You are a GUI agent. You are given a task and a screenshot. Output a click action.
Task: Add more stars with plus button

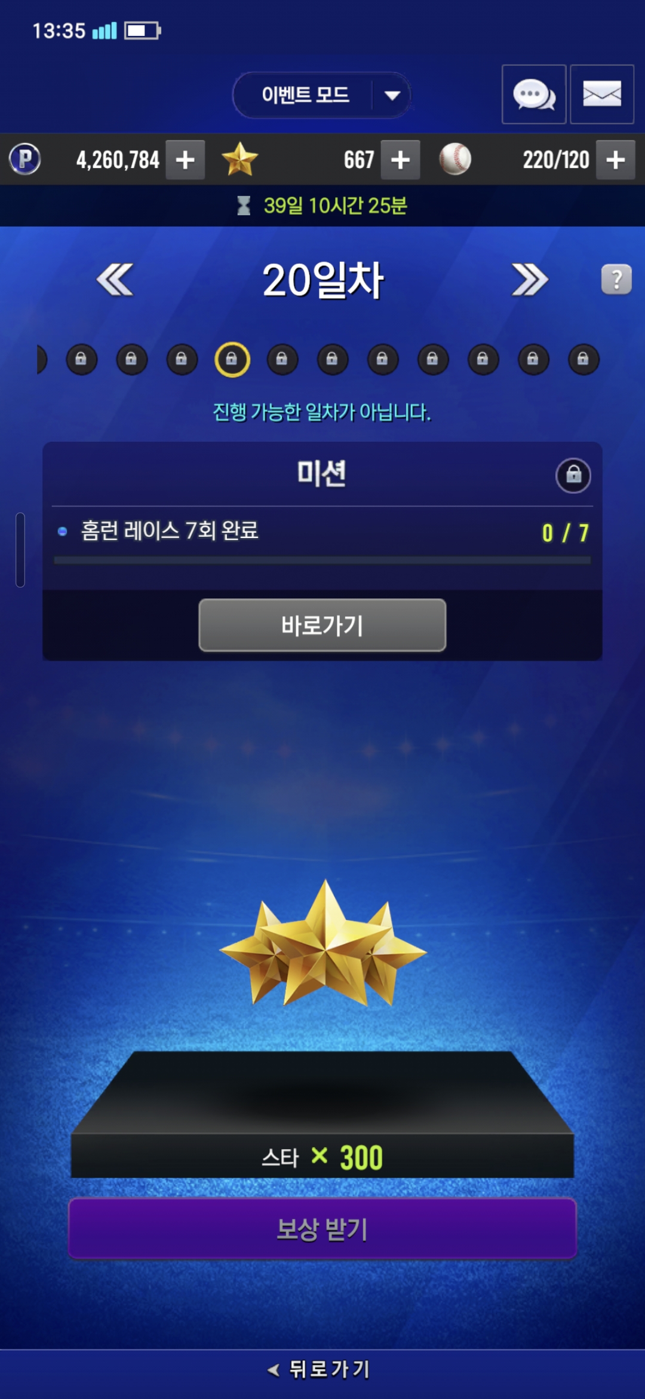(x=400, y=160)
